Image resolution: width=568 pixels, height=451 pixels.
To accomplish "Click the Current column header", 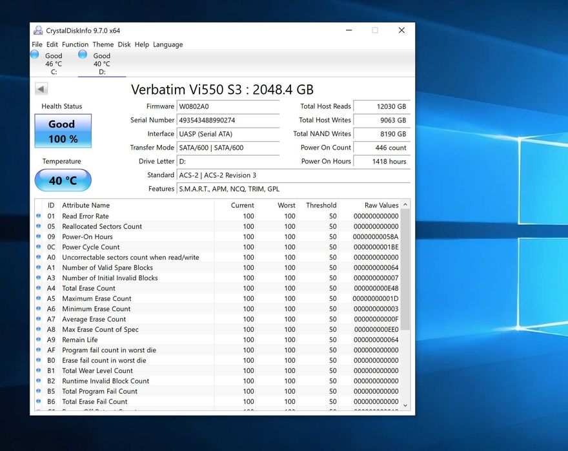I will (235, 205).
